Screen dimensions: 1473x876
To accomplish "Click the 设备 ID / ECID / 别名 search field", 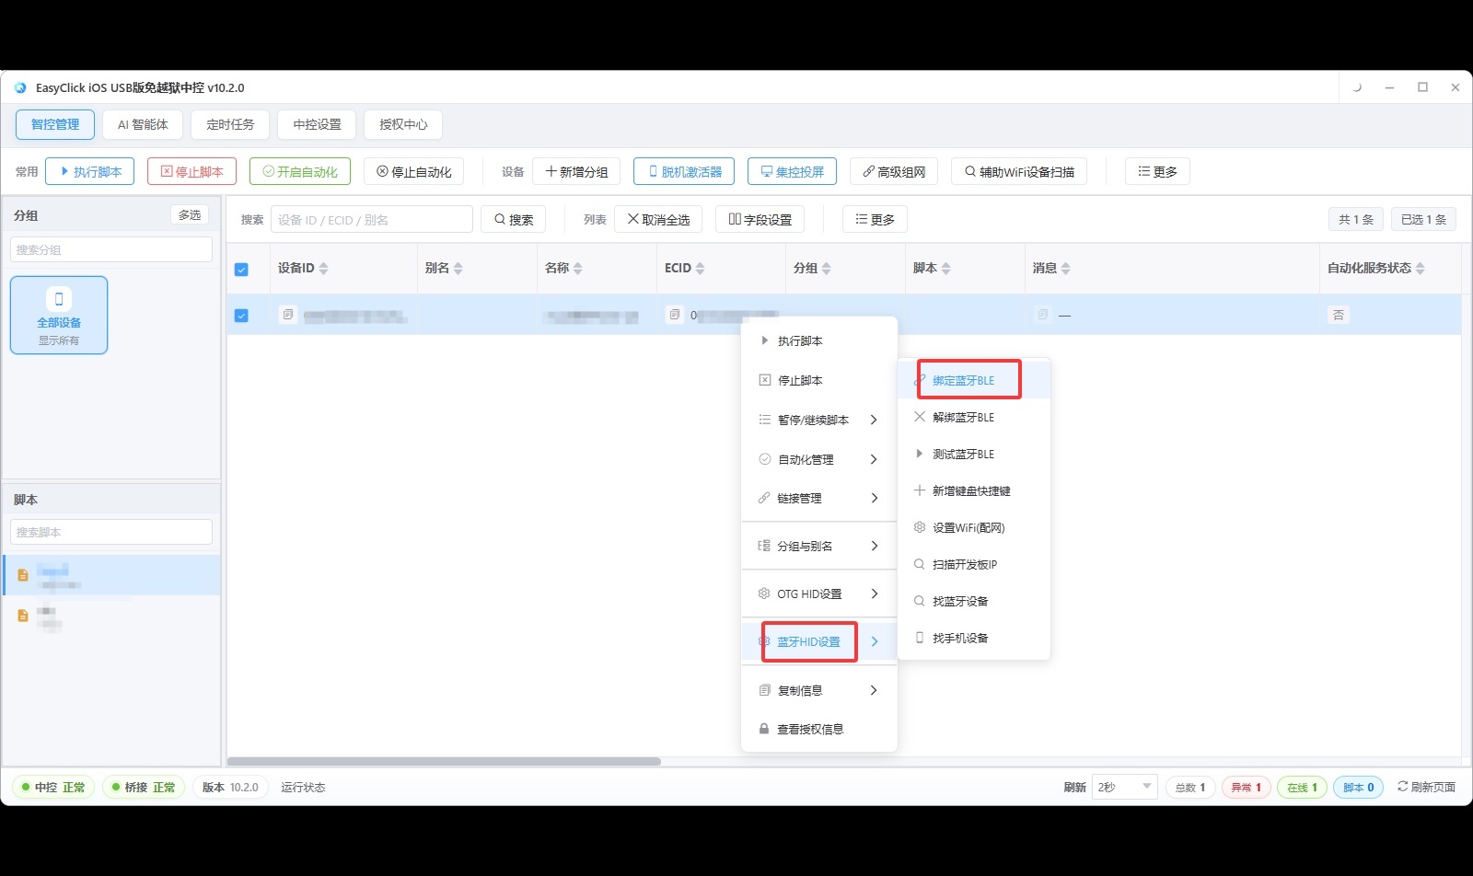I will click(372, 219).
